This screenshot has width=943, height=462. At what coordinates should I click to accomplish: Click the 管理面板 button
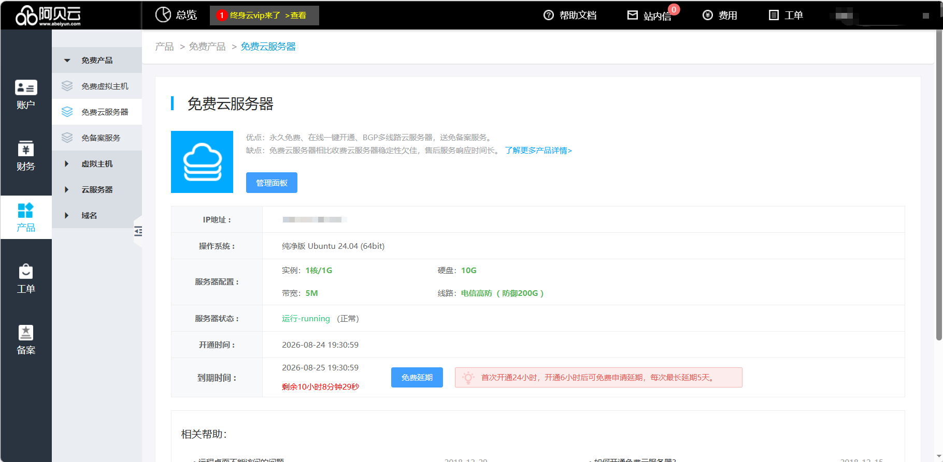tap(272, 183)
